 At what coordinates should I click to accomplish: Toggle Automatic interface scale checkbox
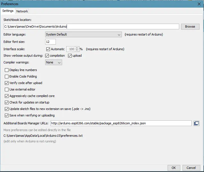click(48, 49)
